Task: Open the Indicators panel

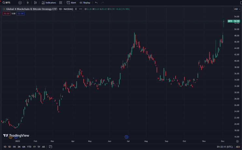Action: [x=49, y=3]
